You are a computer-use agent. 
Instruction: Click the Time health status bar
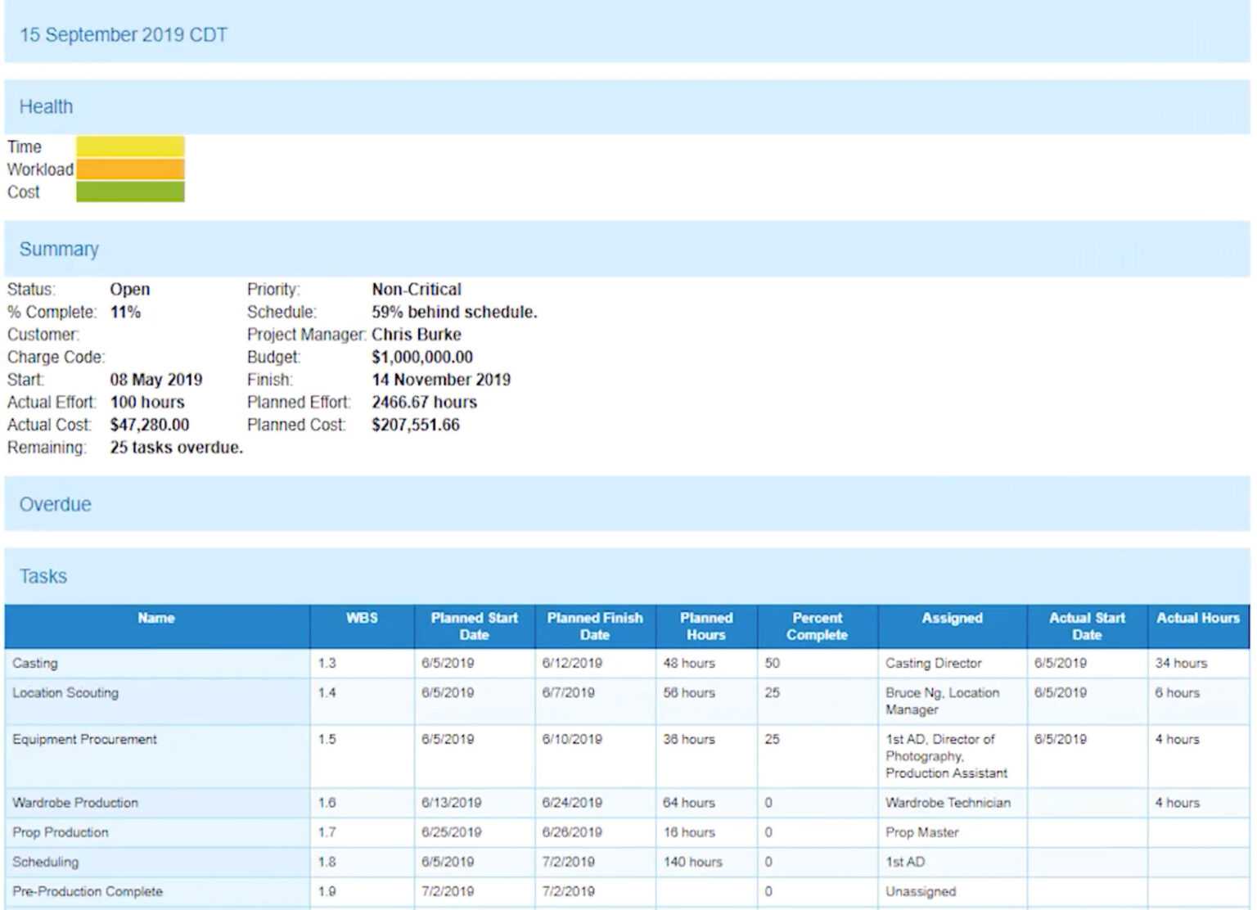(x=129, y=146)
